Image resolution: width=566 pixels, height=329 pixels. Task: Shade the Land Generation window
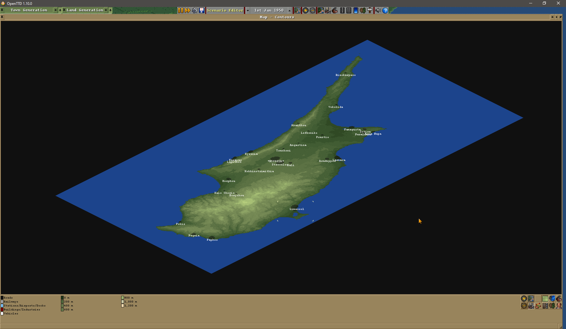(106, 10)
